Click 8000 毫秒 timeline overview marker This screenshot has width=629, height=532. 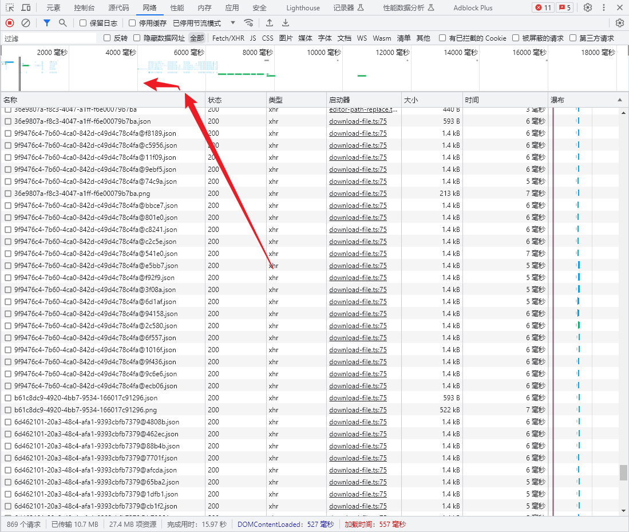tap(258, 53)
